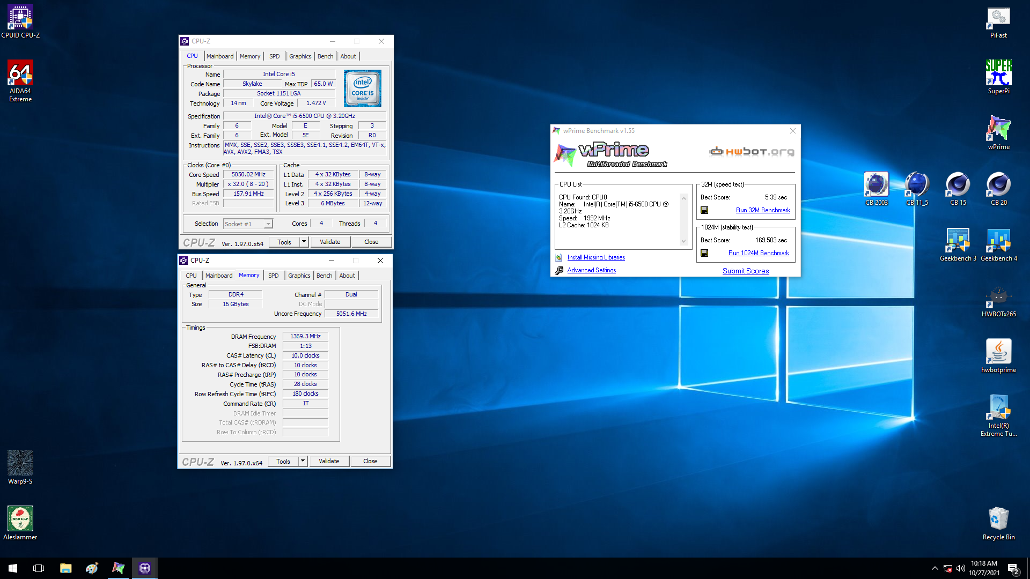Open Task View on the taskbar
The height and width of the screenshot is (579, 1030).
tap(39, 568)
